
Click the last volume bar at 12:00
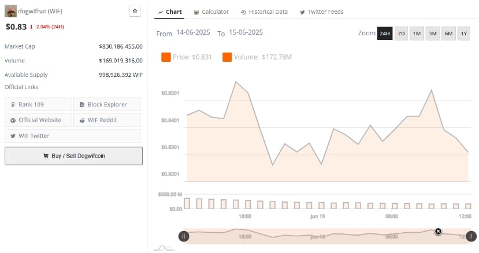tap(468, 206)
